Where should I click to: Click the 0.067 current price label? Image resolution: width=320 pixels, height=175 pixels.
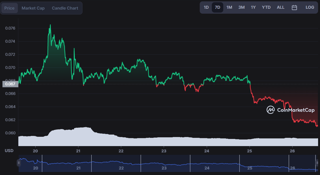[x=10, y=84]
